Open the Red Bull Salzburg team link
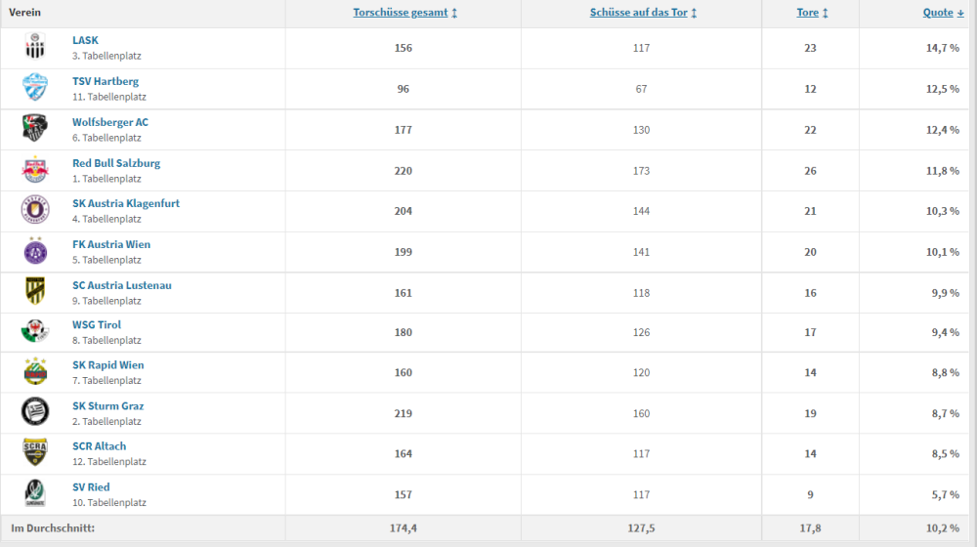The height and width of the screenshot is (547, 977). (x=116, y=163)
